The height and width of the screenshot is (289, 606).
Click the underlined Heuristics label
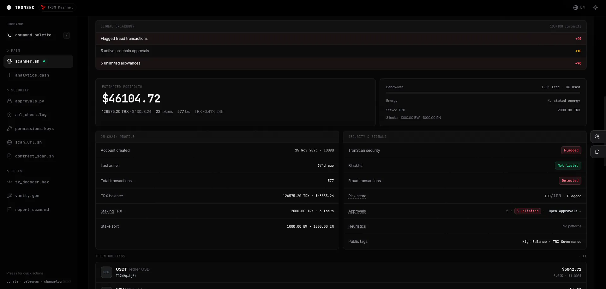click(x=357, y=226)
